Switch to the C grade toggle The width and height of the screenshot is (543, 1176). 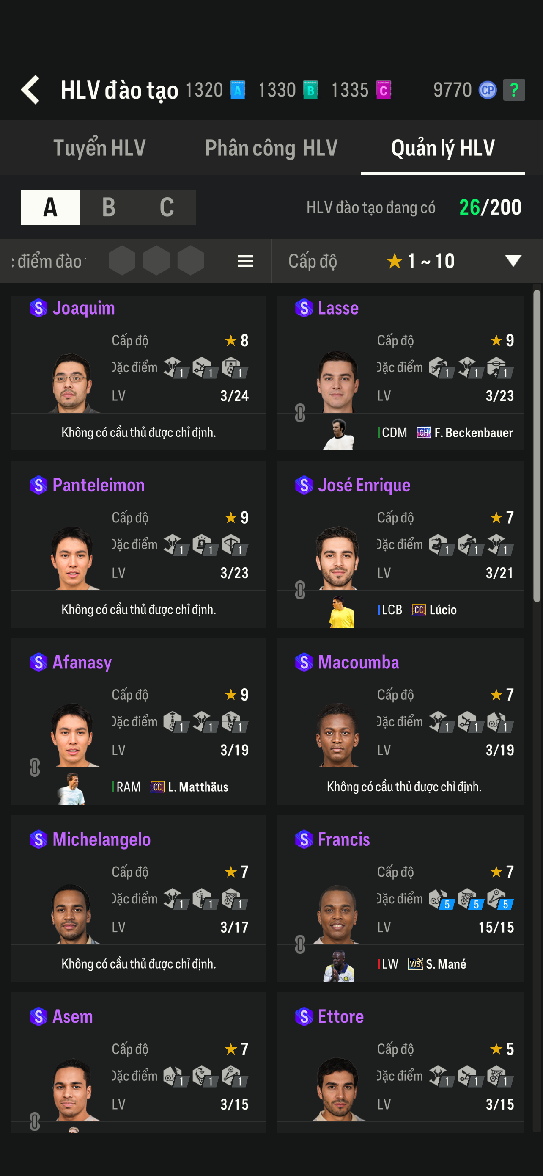tap(167, 207)
